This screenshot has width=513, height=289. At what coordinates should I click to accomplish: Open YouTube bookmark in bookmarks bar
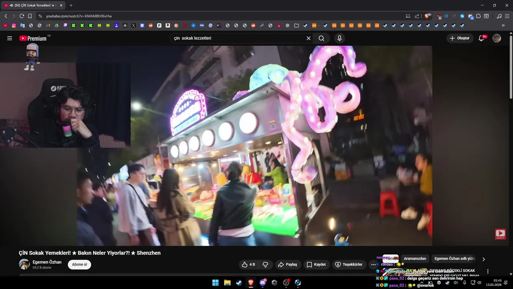click(5, 25)
